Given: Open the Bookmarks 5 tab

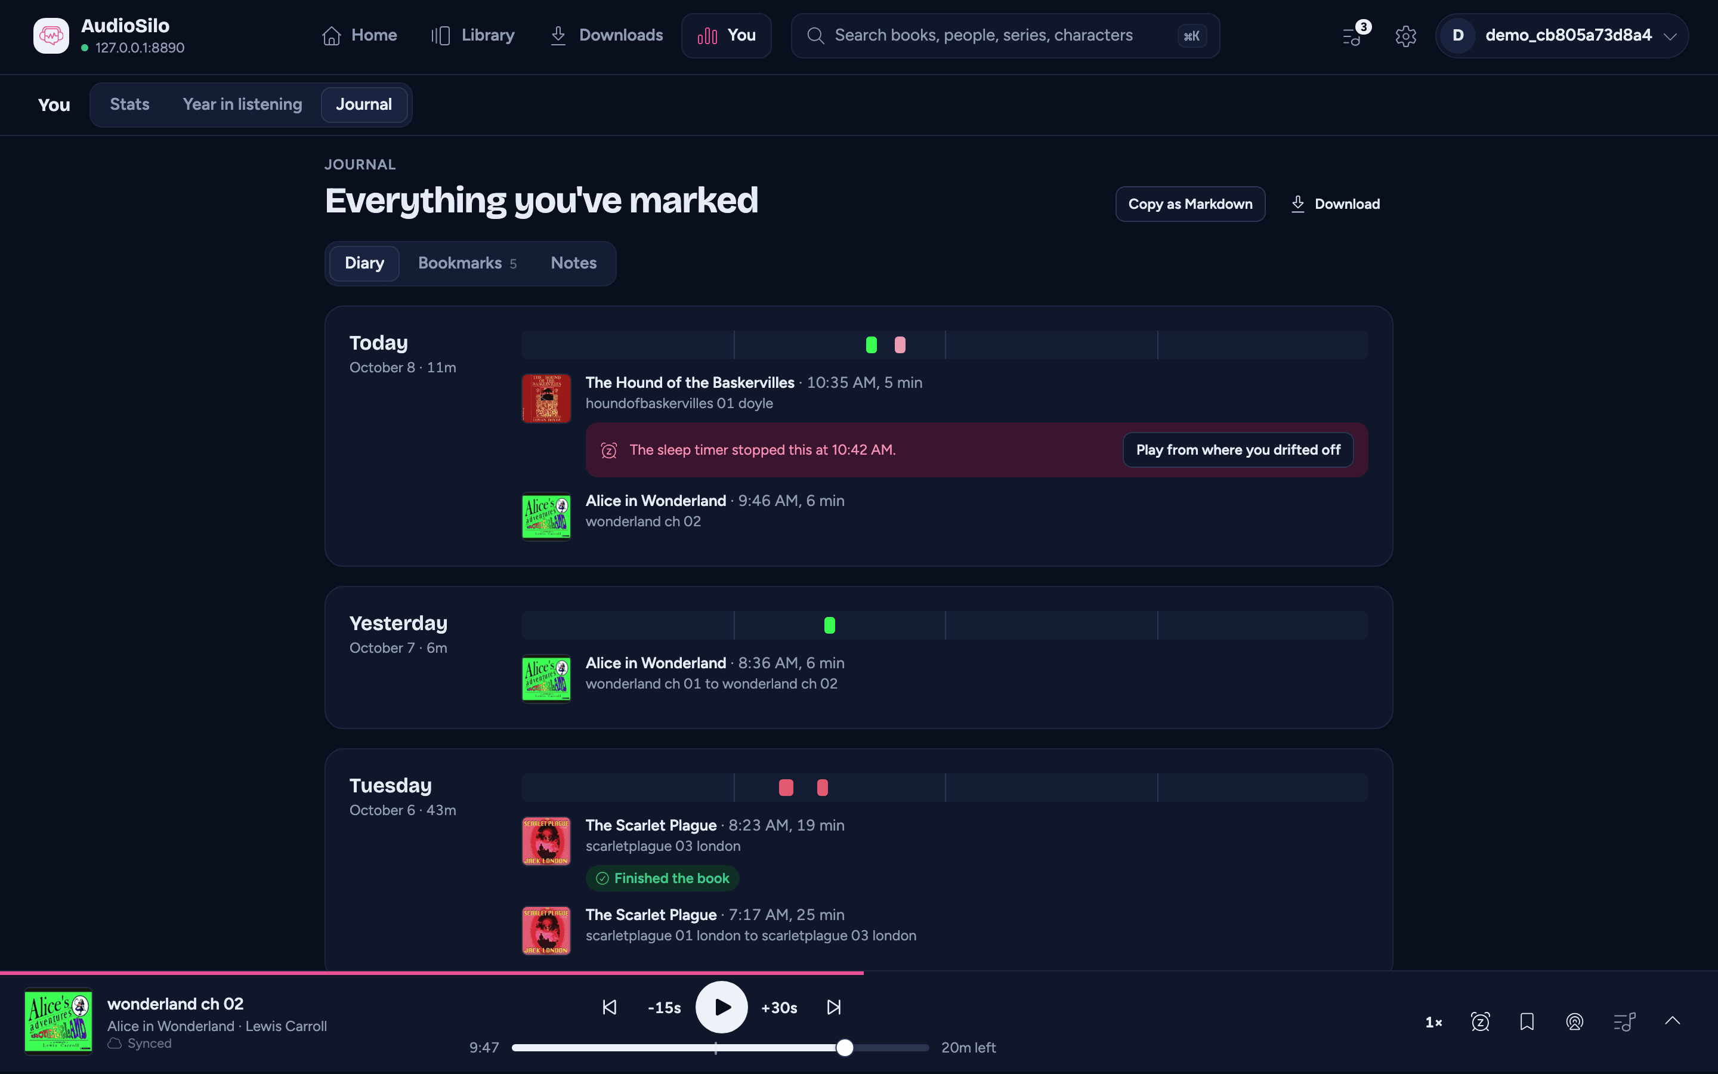Looking at the screenshot, I should point(467,263).
